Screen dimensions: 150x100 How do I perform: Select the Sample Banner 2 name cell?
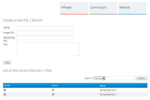pos(108,90)
